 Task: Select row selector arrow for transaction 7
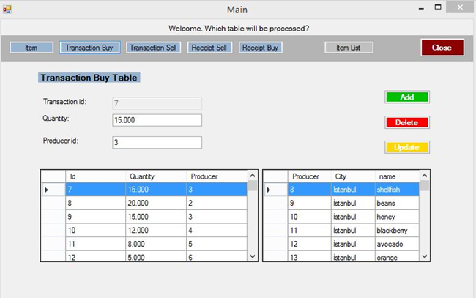click(x=53, y=190)
